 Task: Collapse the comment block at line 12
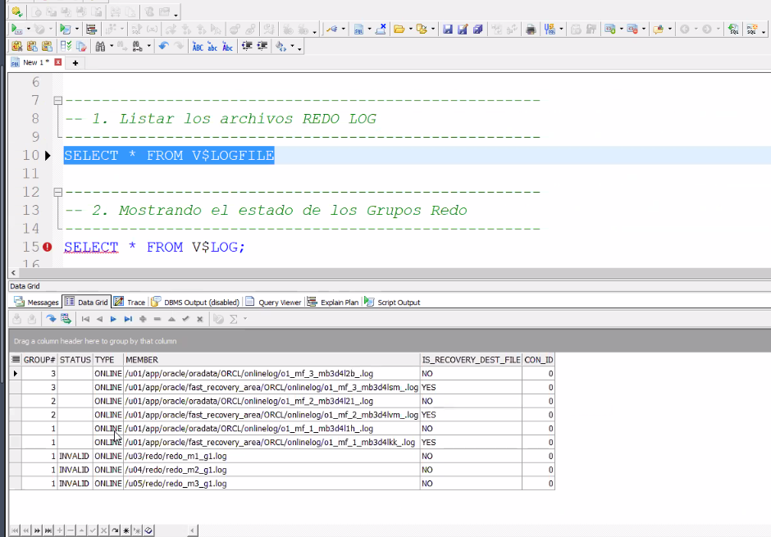[x=57, y=193]
